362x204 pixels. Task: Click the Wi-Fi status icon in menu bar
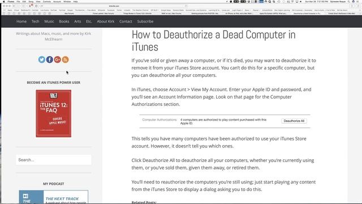[292, 2]
